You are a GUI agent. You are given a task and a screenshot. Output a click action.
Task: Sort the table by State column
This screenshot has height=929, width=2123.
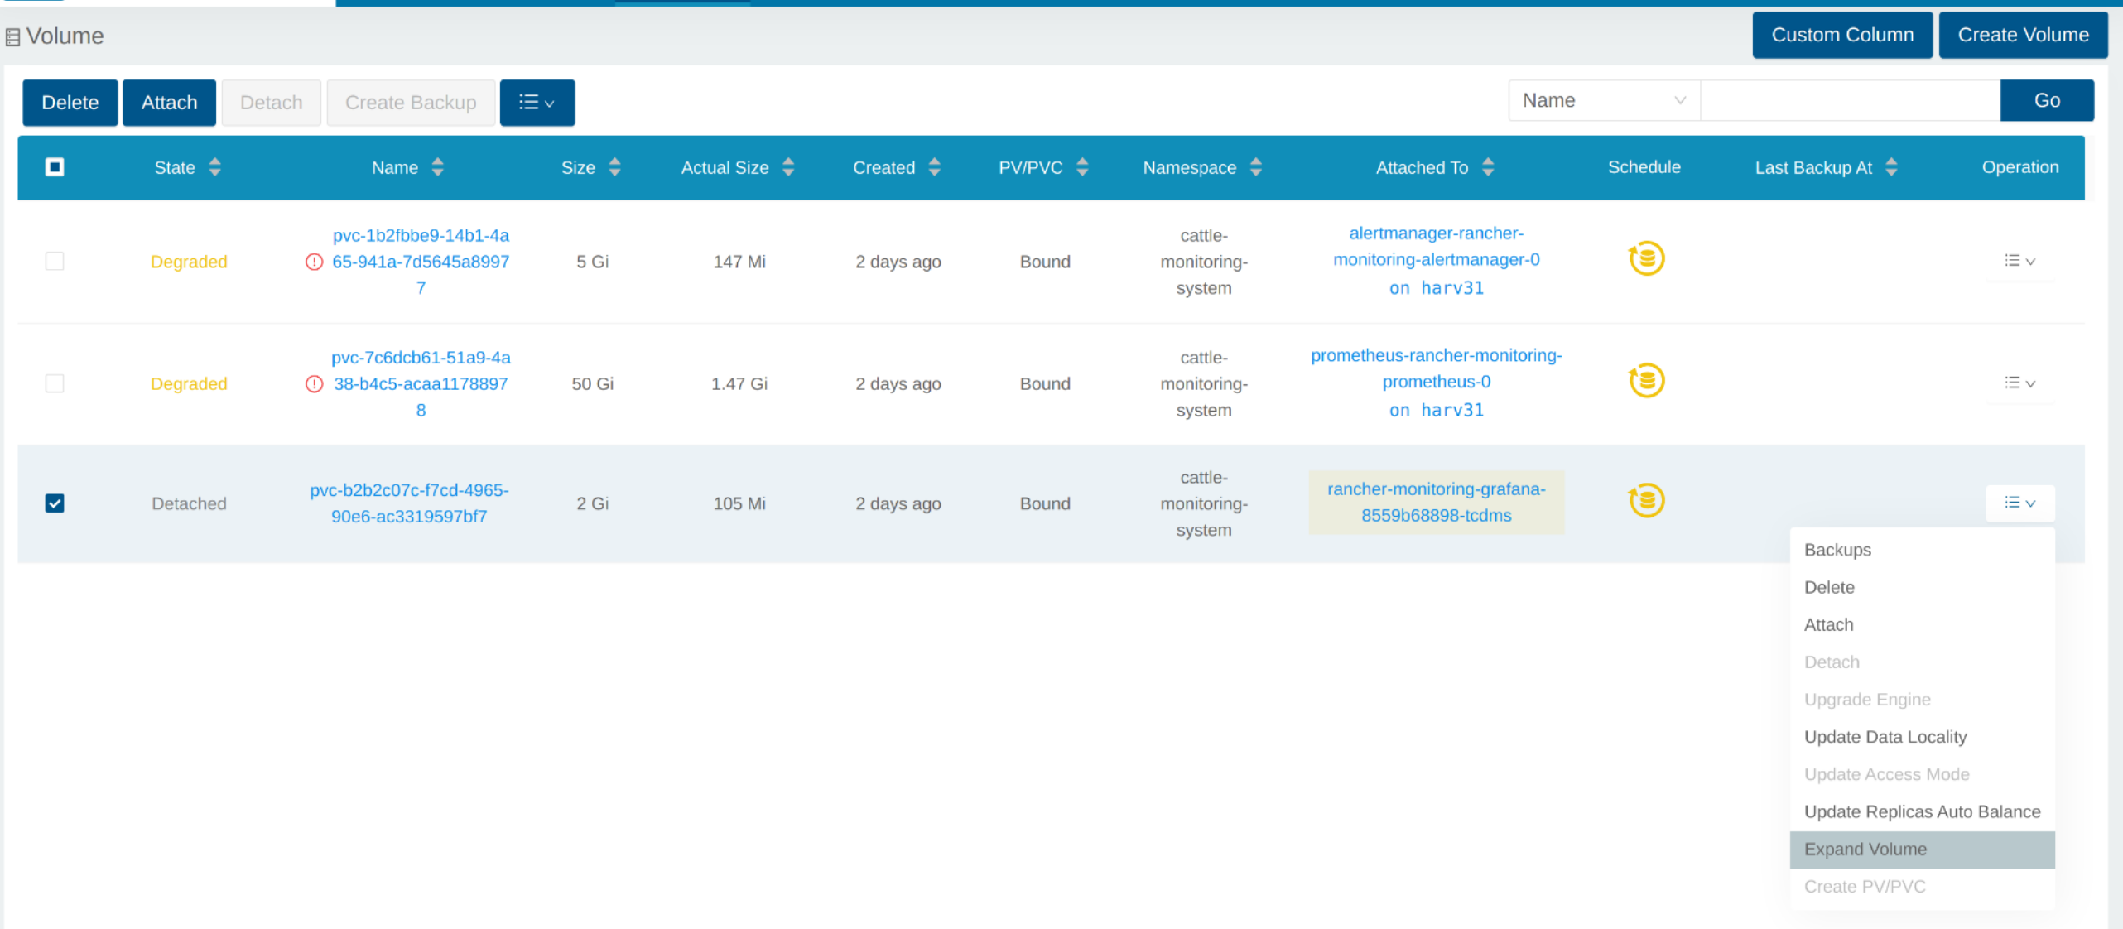click(214, 167)
